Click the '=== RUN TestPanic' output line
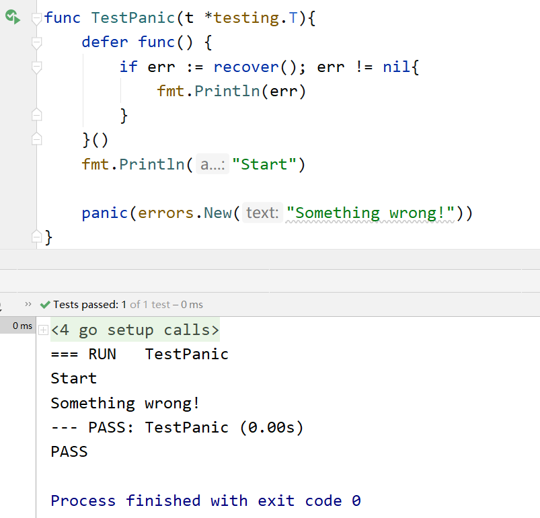This screenshot has width=540, height=518. [x=140, y=354]
